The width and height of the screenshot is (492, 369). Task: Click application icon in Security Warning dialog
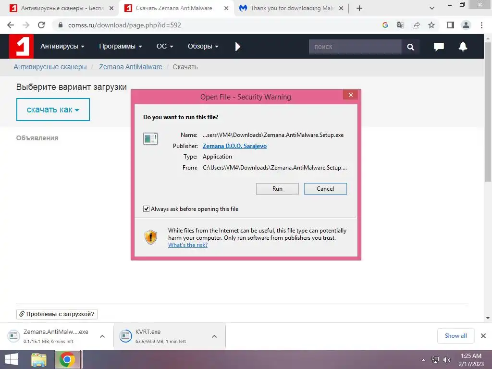tap(150, 138)
